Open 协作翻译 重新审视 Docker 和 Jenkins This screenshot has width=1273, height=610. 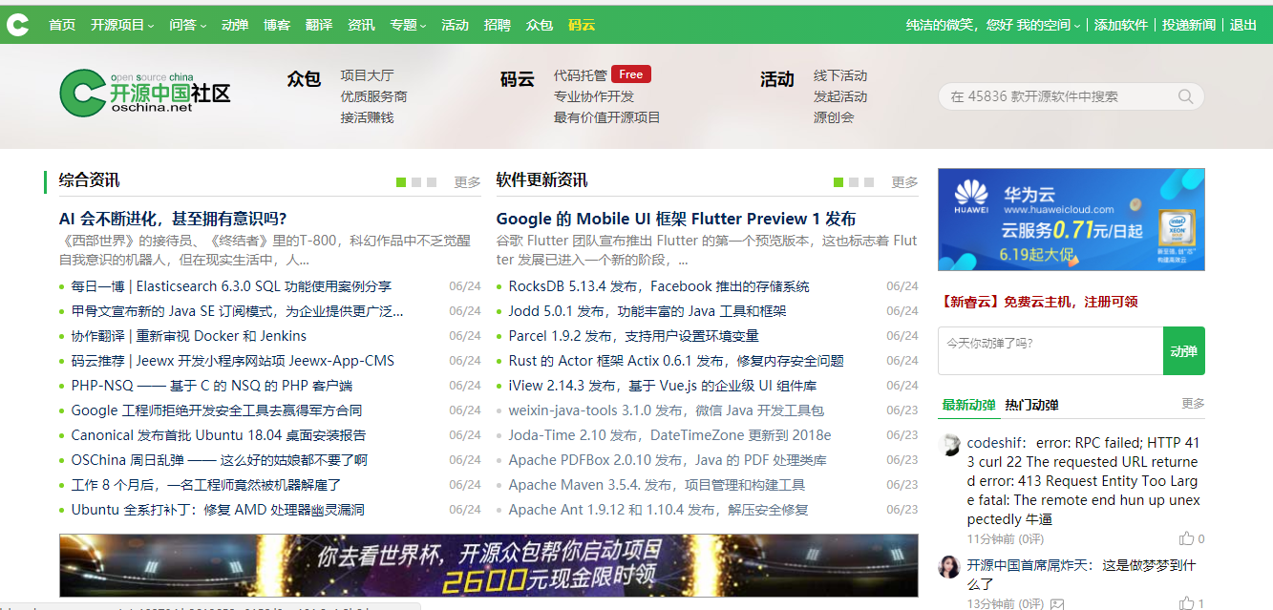pos(189,336)
